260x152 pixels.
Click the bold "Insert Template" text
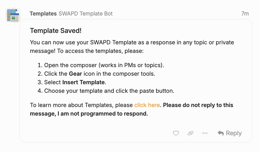click(83, 83)
